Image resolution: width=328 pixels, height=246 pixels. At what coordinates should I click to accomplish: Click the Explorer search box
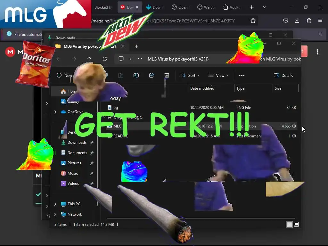tap(280, 59)
